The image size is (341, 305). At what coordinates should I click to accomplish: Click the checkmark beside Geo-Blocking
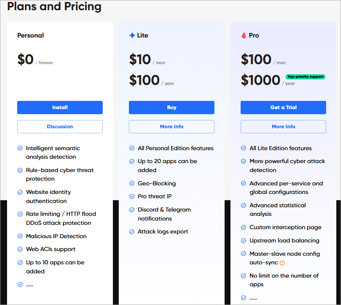point(132,183)
